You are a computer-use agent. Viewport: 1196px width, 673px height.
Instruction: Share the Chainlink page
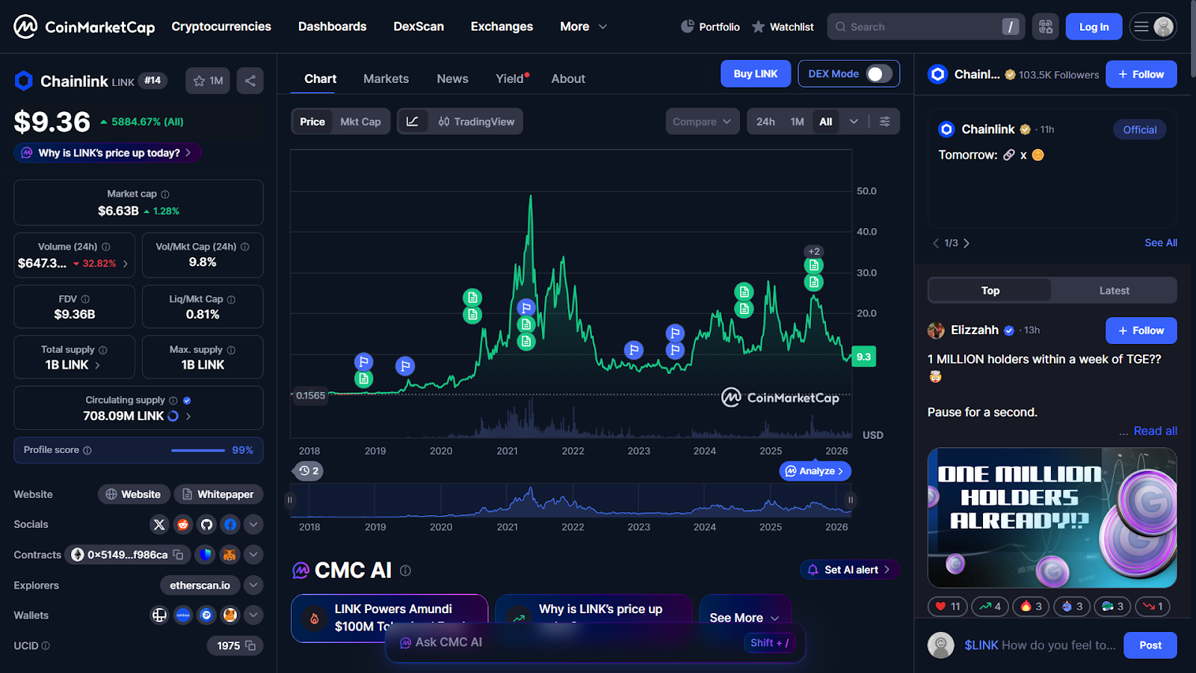point(250,81)
